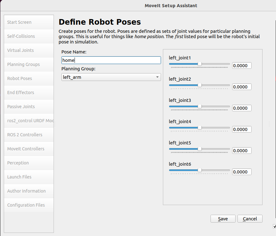Viewport: 276px width, 236px height.
Task: Go to Self-Collisions in the sidebar
Action: [29, 36]
